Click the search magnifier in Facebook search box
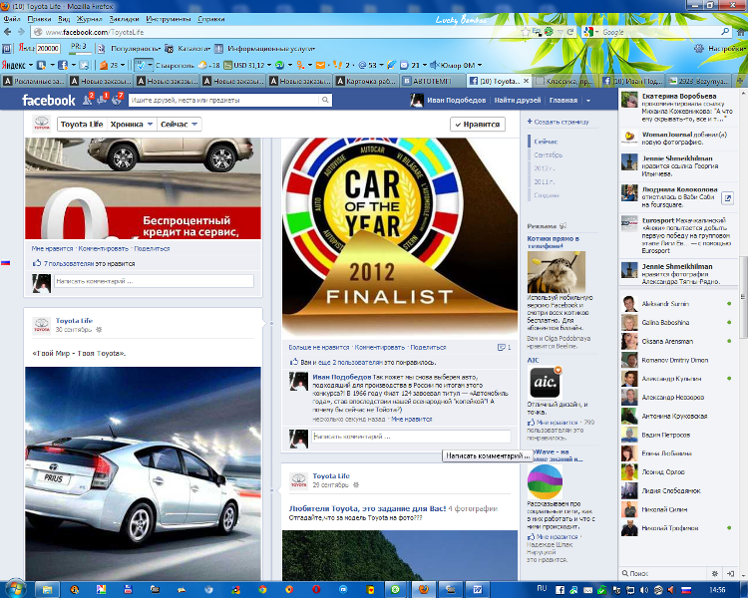 click(325, 100)
